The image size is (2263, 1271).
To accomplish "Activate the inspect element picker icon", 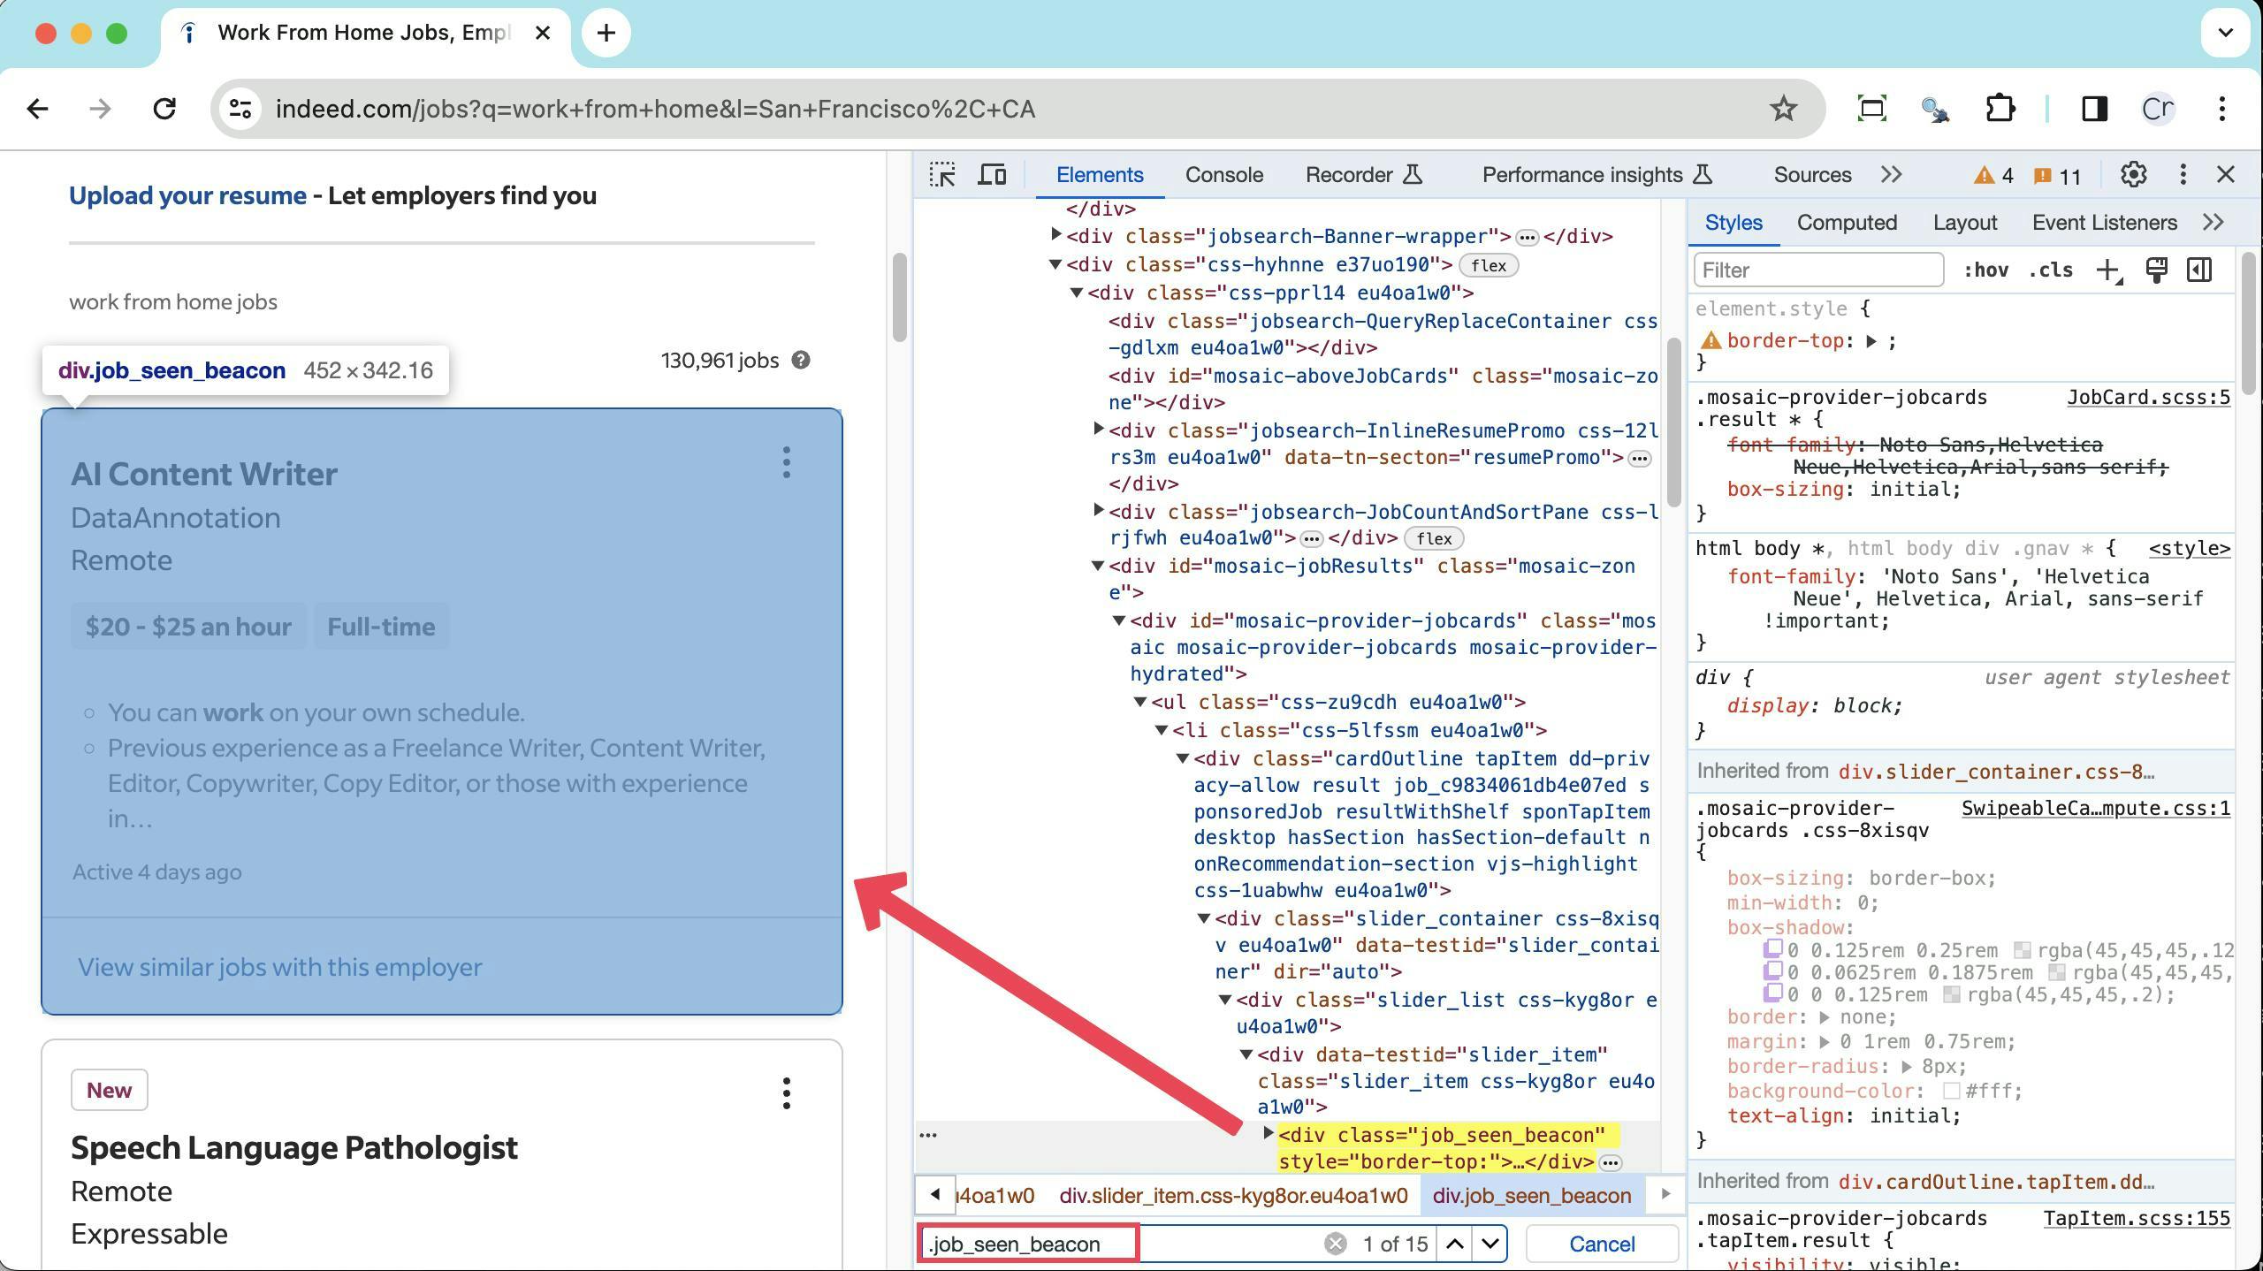I will pyautogui.click(x=942, y=174).
